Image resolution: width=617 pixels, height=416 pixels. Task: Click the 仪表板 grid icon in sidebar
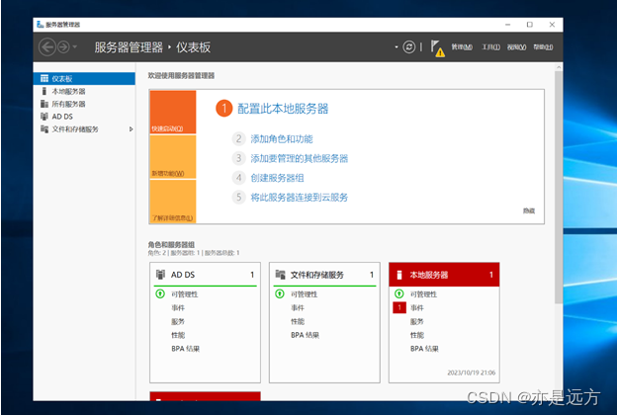pos(44,79)
